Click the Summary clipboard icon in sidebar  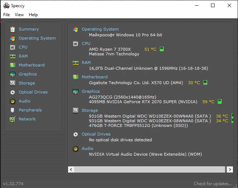[13, 29]
